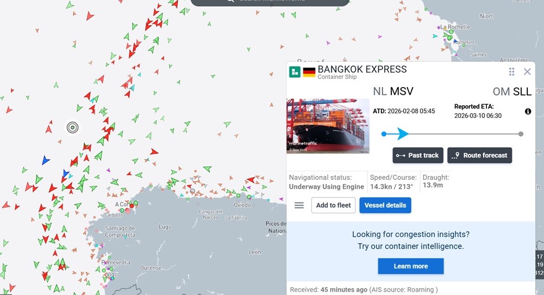Viewport: 544px width, 295px height.
Task: Click the German flag icon
Action: (309, 72)
